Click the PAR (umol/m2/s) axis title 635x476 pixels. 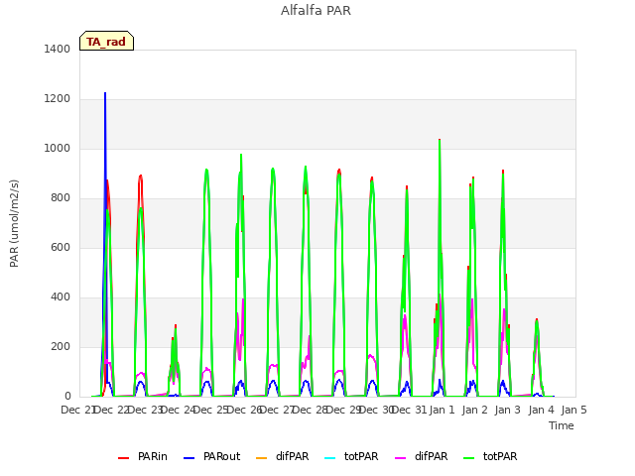tap(14, 223)
